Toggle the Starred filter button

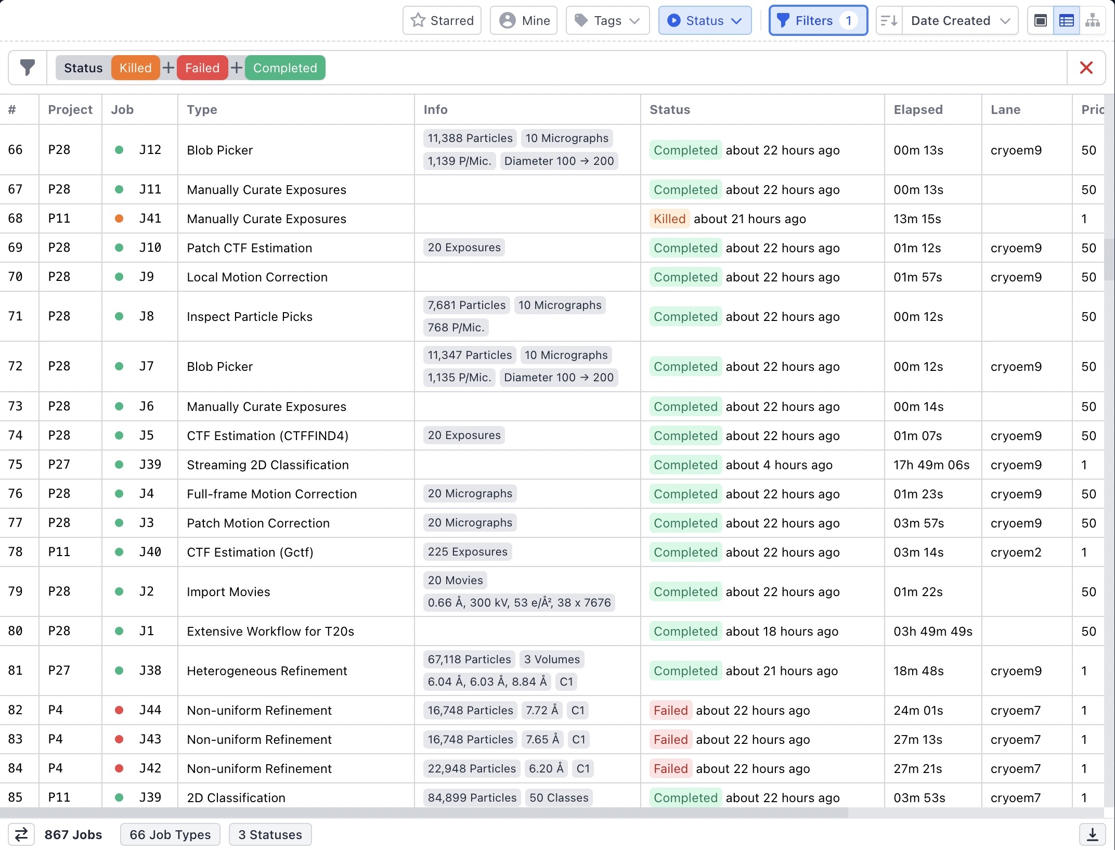click(x=442, y=21)
